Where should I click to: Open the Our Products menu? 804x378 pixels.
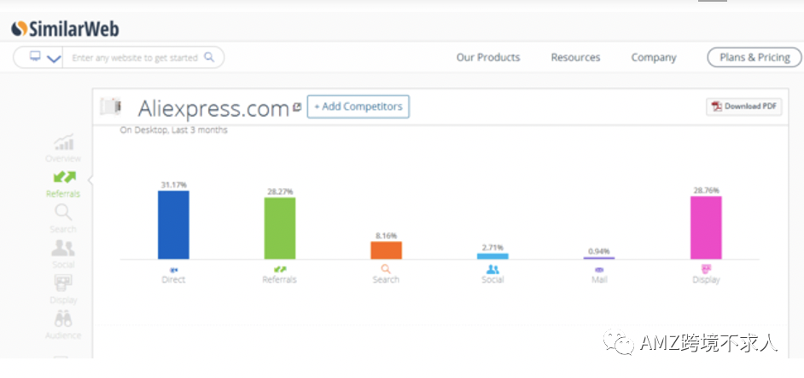[488, 58]
